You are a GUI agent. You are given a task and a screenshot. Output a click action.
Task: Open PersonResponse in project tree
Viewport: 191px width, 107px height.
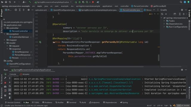(x=23, y=55)
